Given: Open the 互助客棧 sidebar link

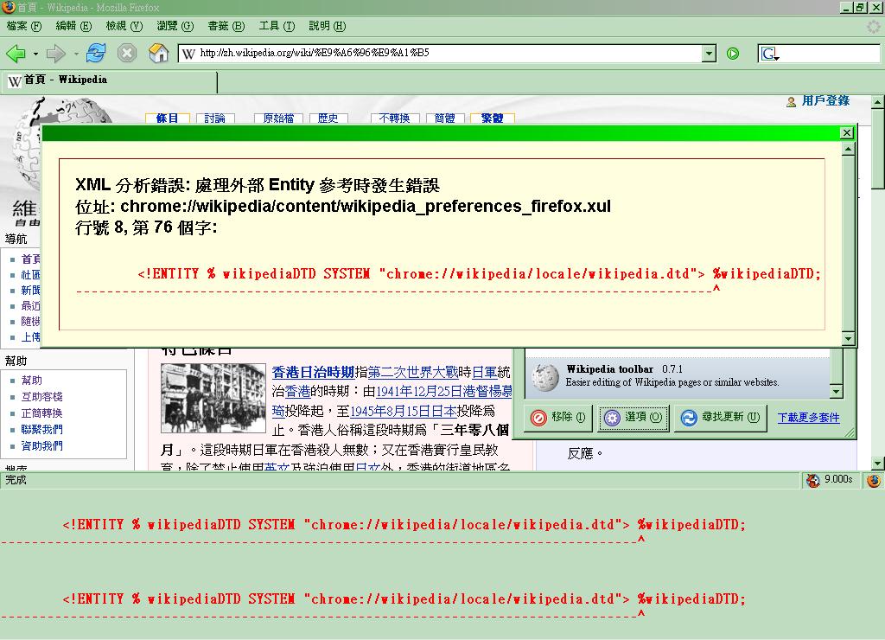Looking at the screenshot, I should (x=41, y=396).
